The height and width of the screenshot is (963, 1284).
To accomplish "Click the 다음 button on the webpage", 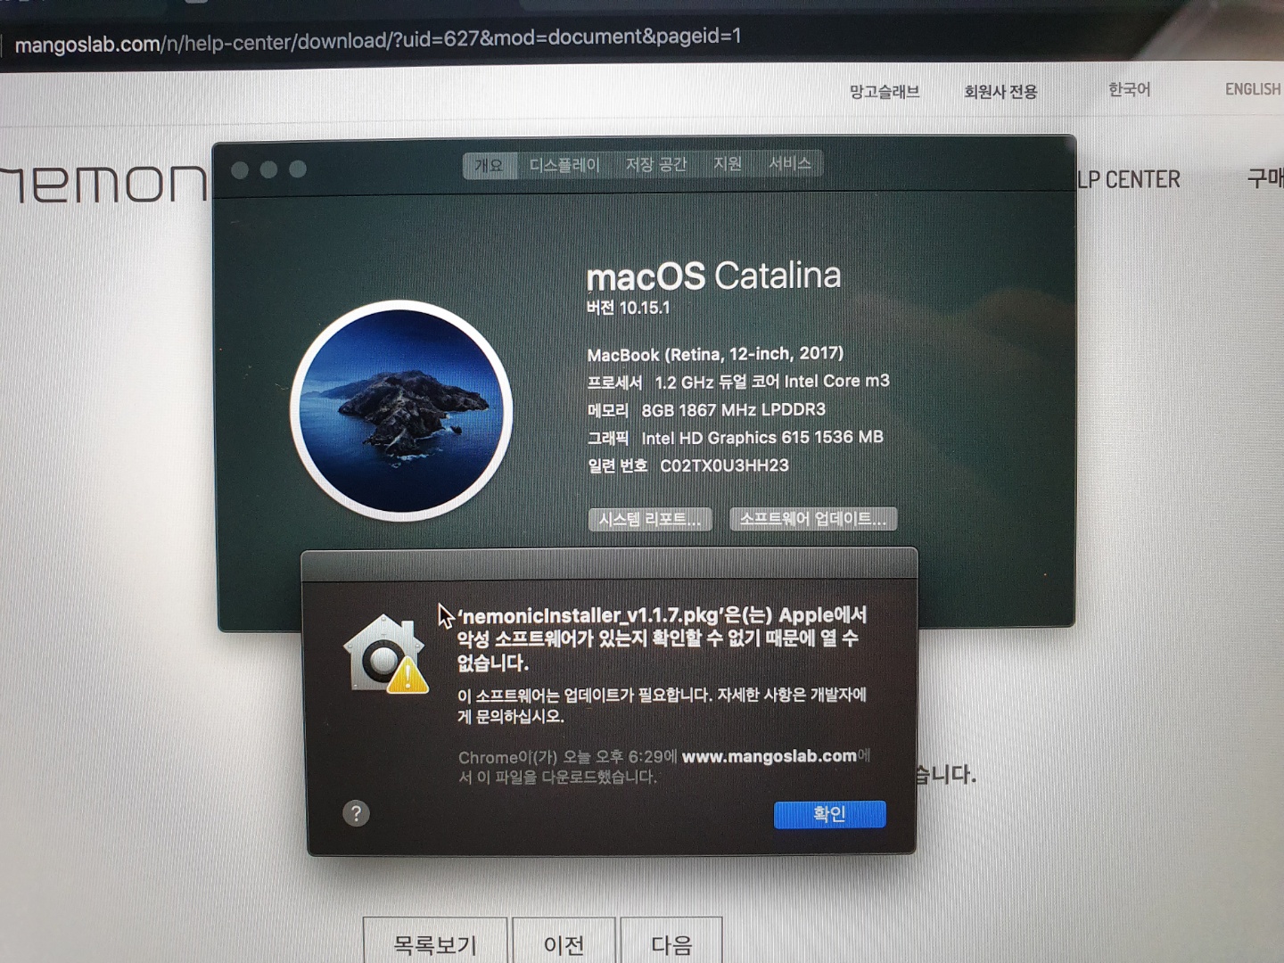I will 671,942.
